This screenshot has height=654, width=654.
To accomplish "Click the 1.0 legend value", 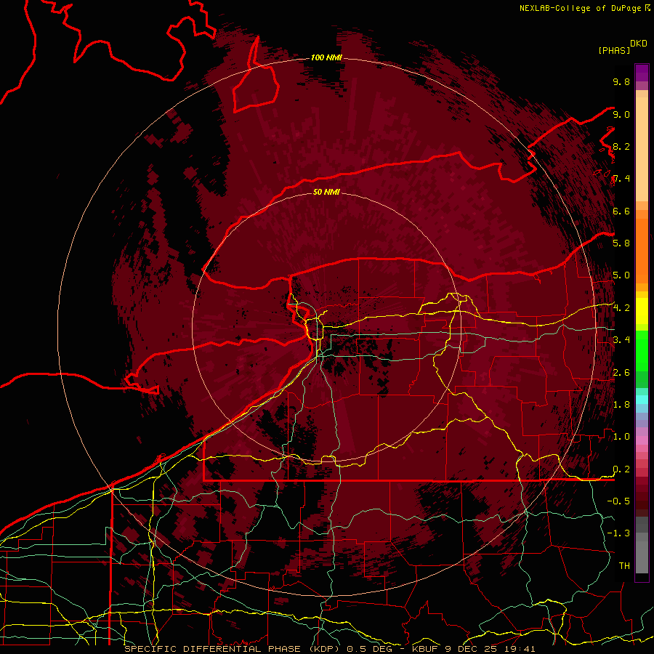I will (621, 436).
